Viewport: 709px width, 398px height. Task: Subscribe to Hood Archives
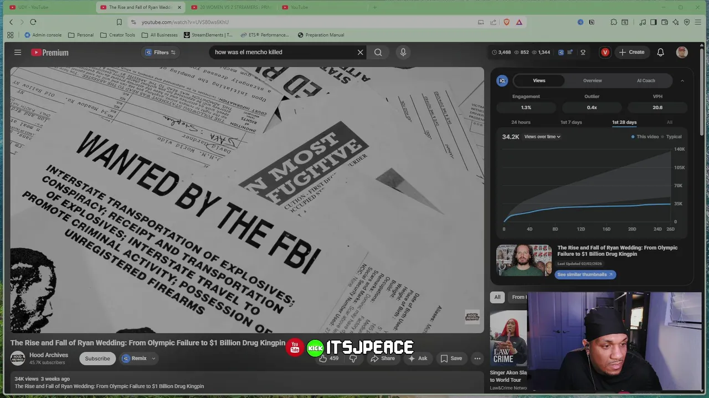click(x=97, y=358)
